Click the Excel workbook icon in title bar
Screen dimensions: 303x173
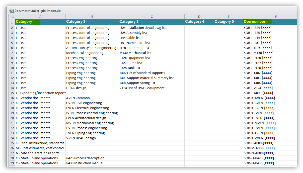[x=11, y=11]
